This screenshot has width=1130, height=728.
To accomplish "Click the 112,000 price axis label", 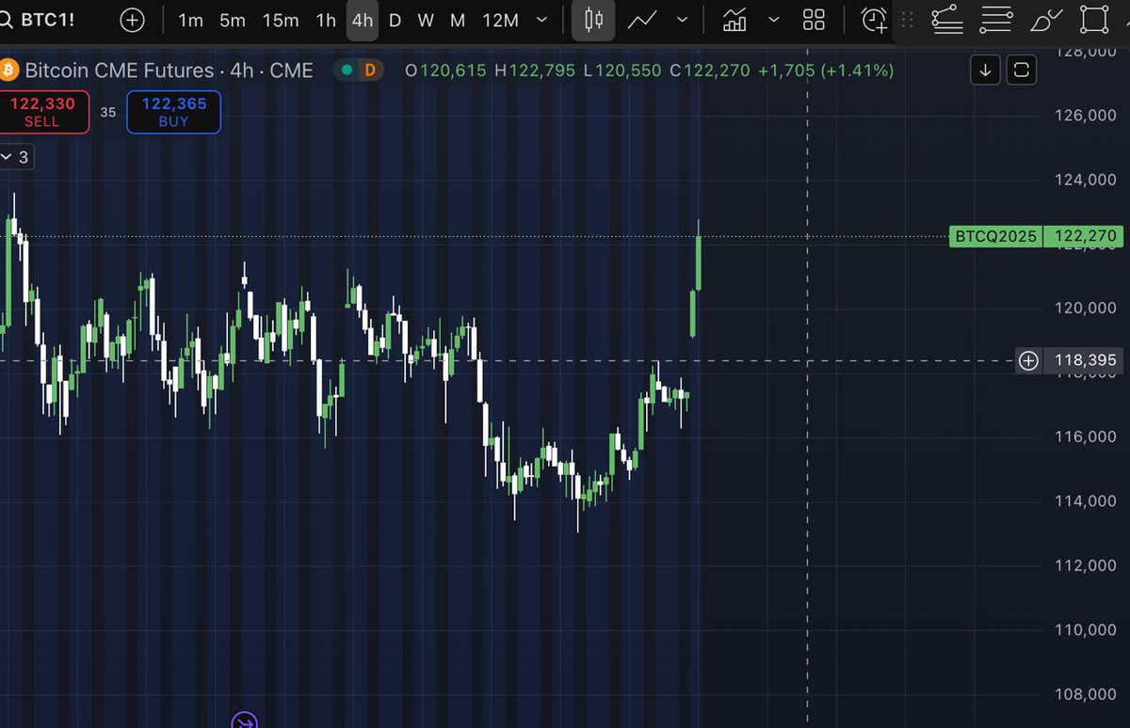I will pyautogui.click(x=1086, y=565).
